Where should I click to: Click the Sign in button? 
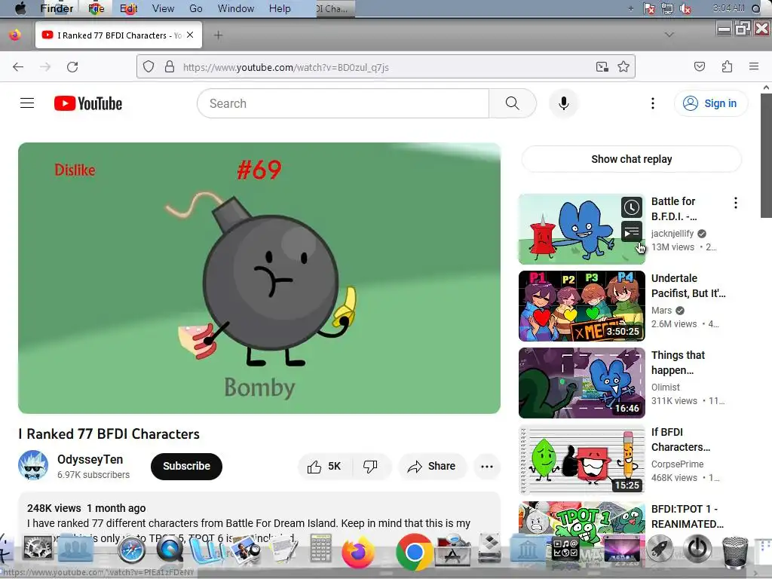click(x=710, y=103)
